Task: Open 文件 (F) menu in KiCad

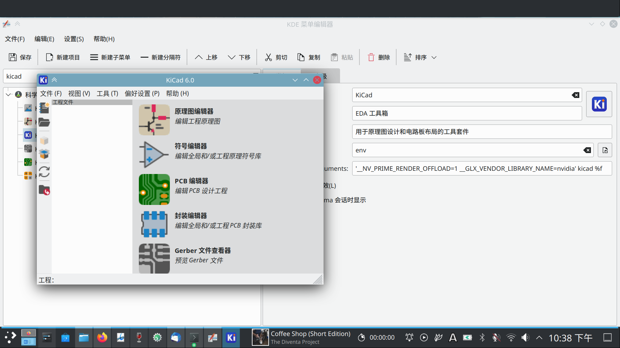Action: [x=51, y=93]
